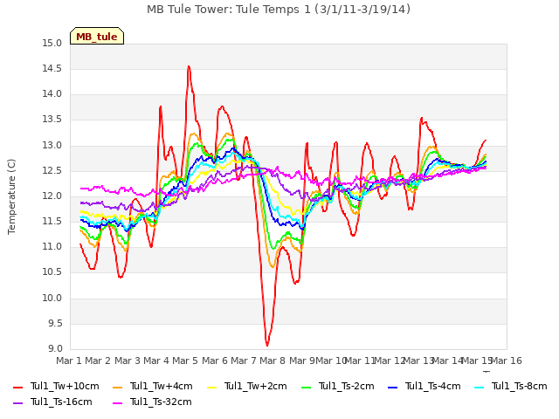The image size is (559, 419).
Task: Click the 13.5 y-axis tick label
Action: 52,120
